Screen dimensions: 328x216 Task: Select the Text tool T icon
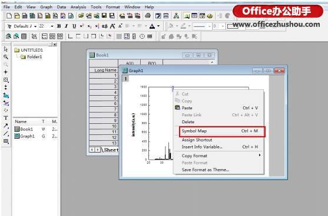click(6, 118)
